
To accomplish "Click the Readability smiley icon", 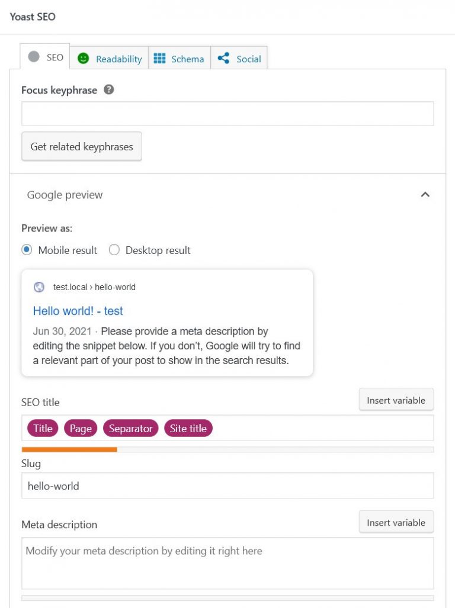I will (83, 59).
